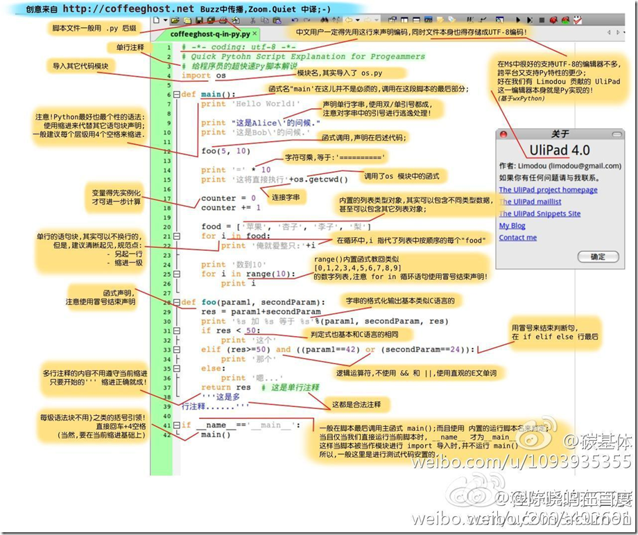
Task: Click the red-green debug bug icon
Action: click(566, 20)
